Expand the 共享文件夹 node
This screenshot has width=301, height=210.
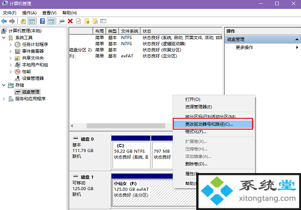pos(10,58)
